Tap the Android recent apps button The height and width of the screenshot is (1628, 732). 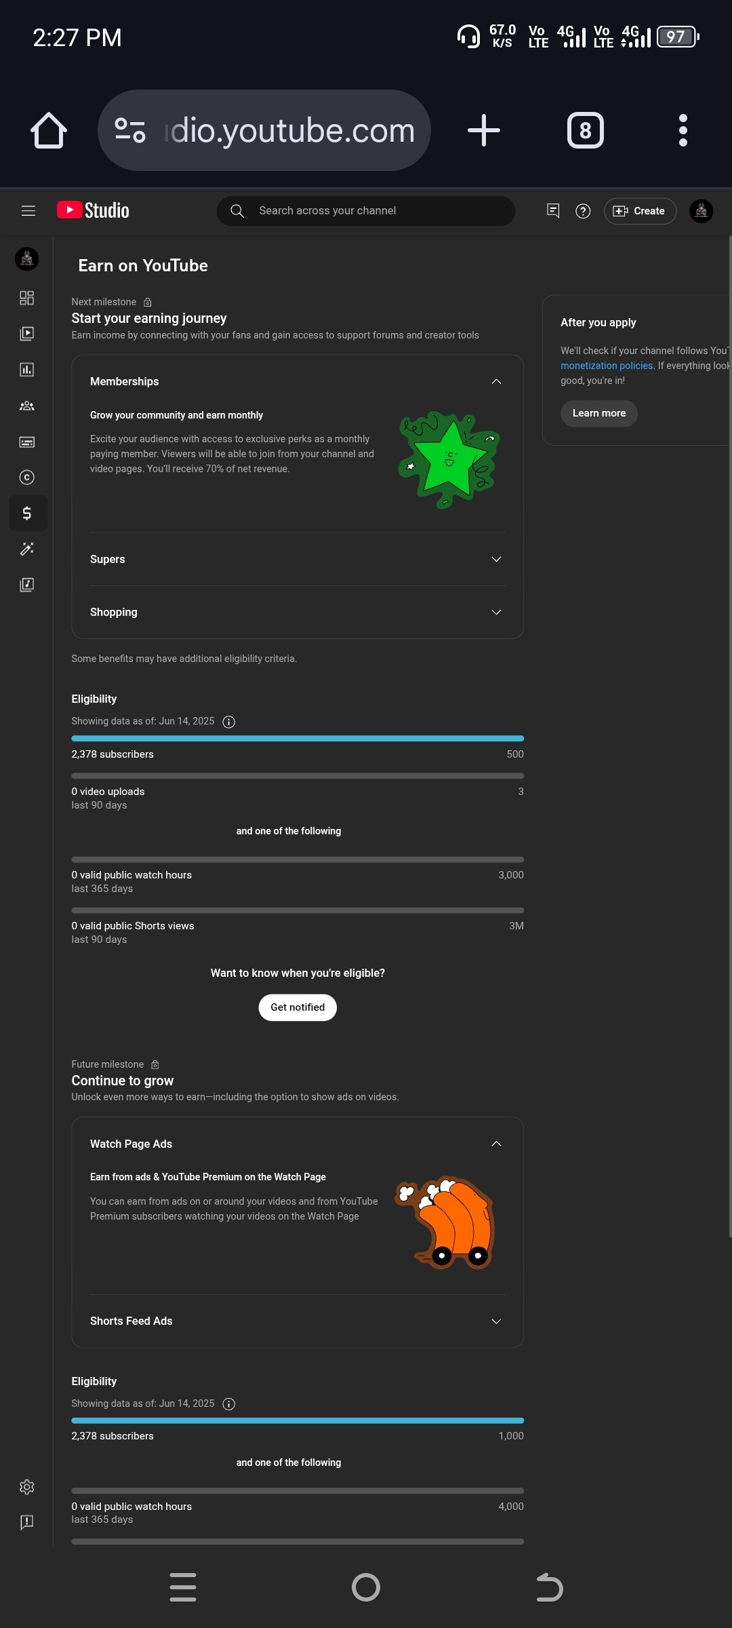click(x=183, y=1587)
